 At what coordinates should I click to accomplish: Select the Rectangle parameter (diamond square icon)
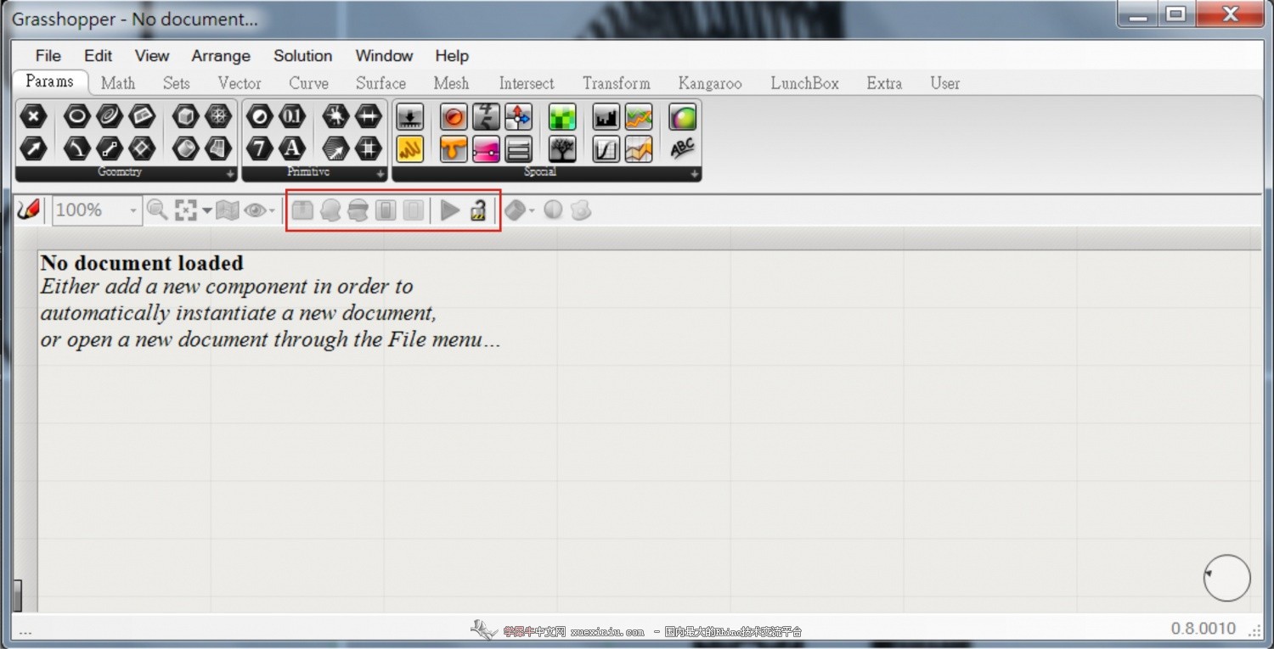142,148
